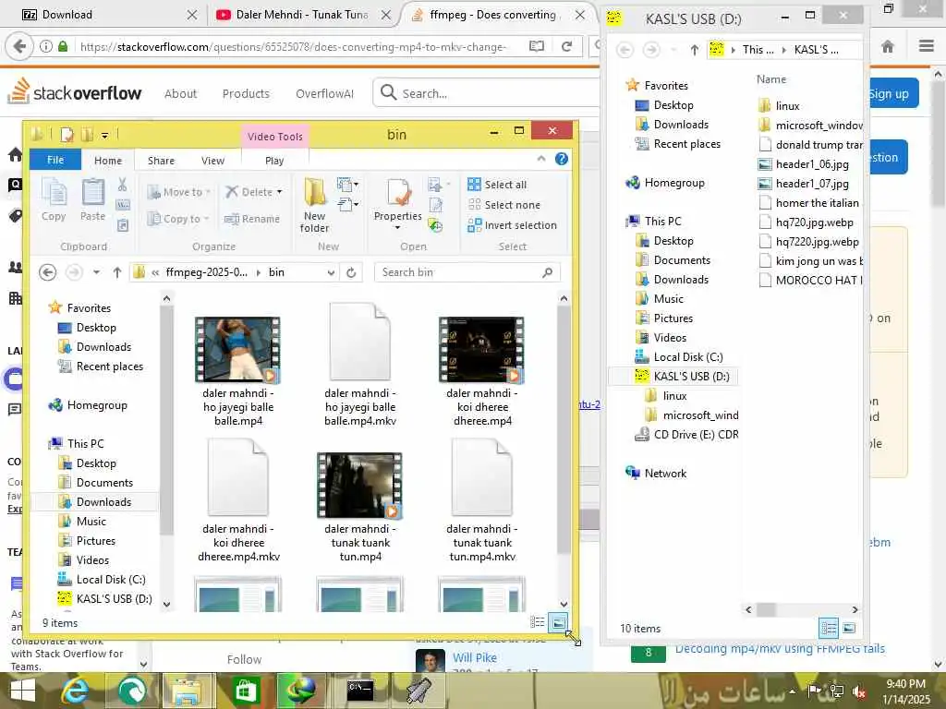
Task: Click the ribbon help question mark icon
Action: click(561, 159)
